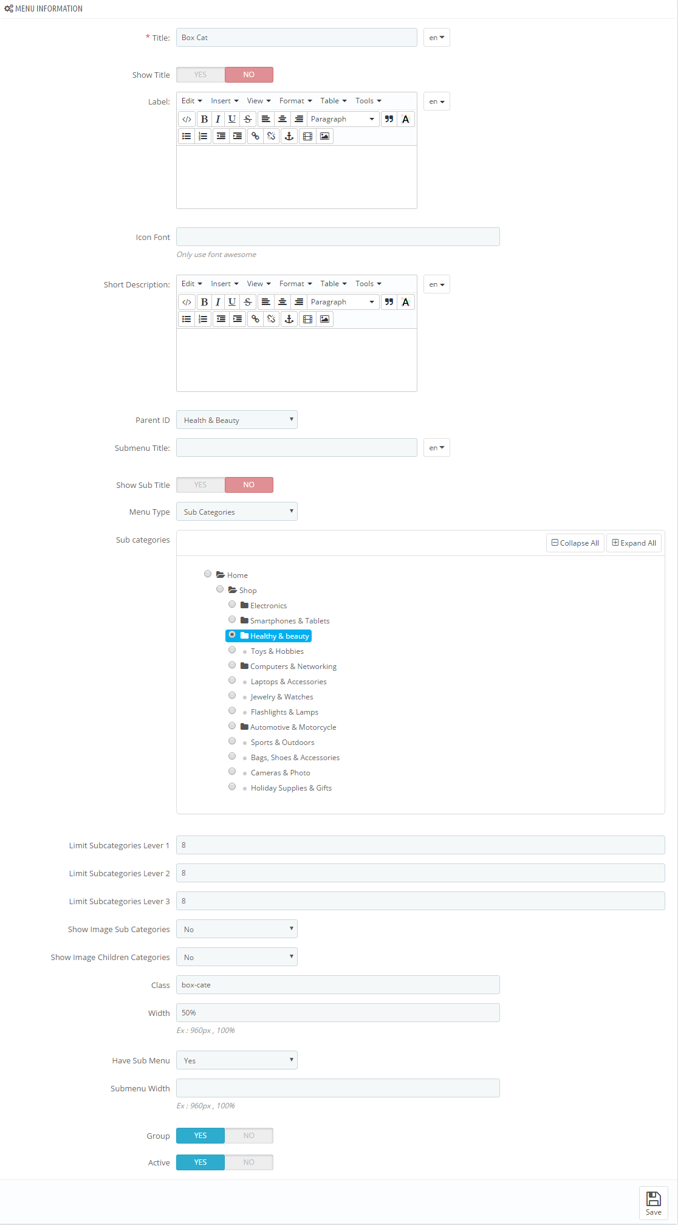Apply bold in the Label editor toolbar
Image resolution: width=678 pixels, height=1225 pixels.
(x=204, y=119)
